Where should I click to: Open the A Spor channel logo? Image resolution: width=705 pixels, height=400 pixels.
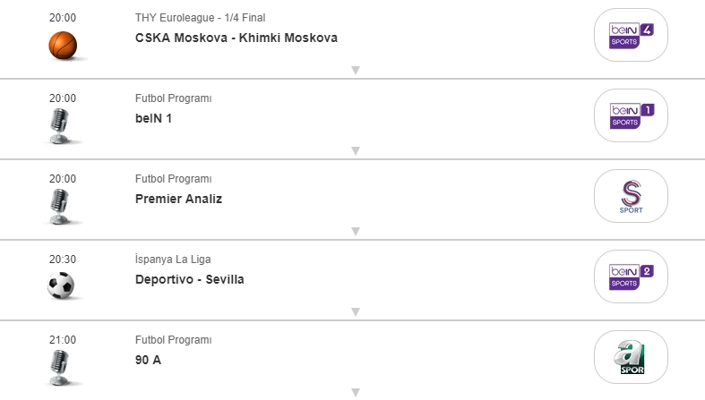632,357
